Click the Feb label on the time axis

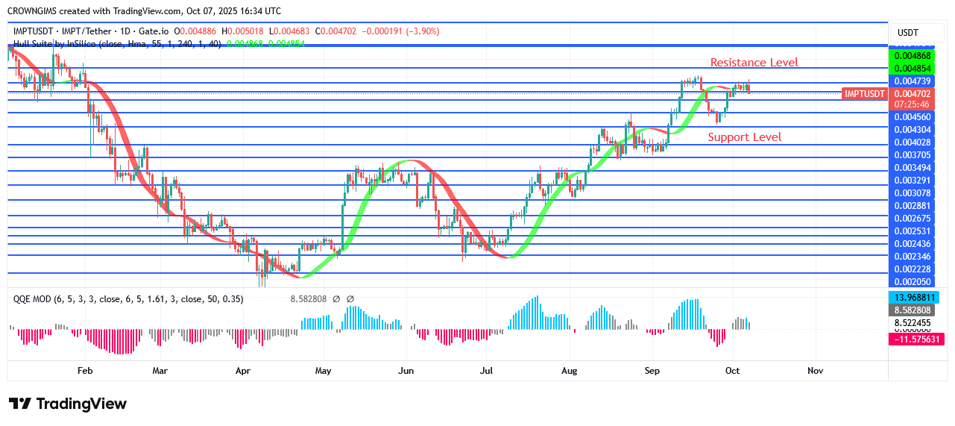click(84, 370)
